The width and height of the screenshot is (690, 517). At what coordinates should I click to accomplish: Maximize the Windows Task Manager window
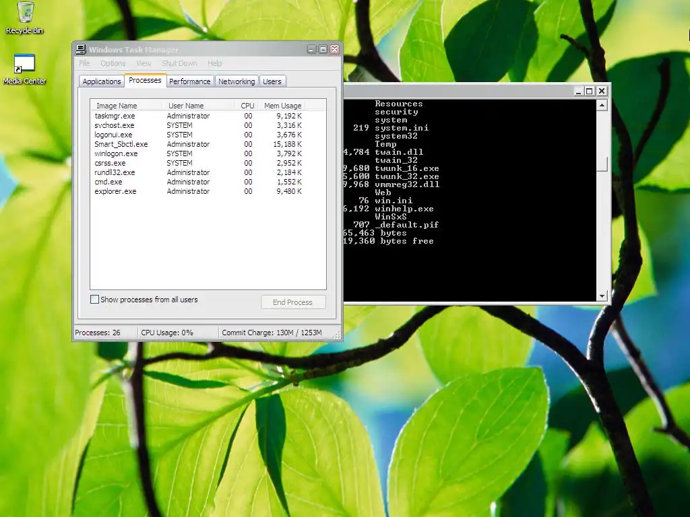click(x=323, y=49)
